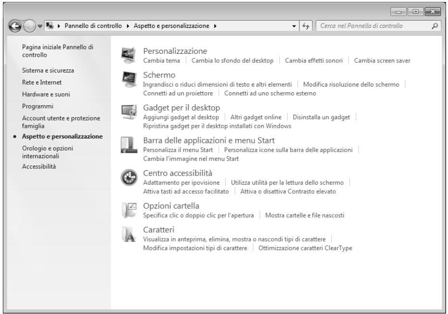Open Rete e Internet category
Viewport: 448px width, 314px height.
pyautogui.click(x=42, y=82)
